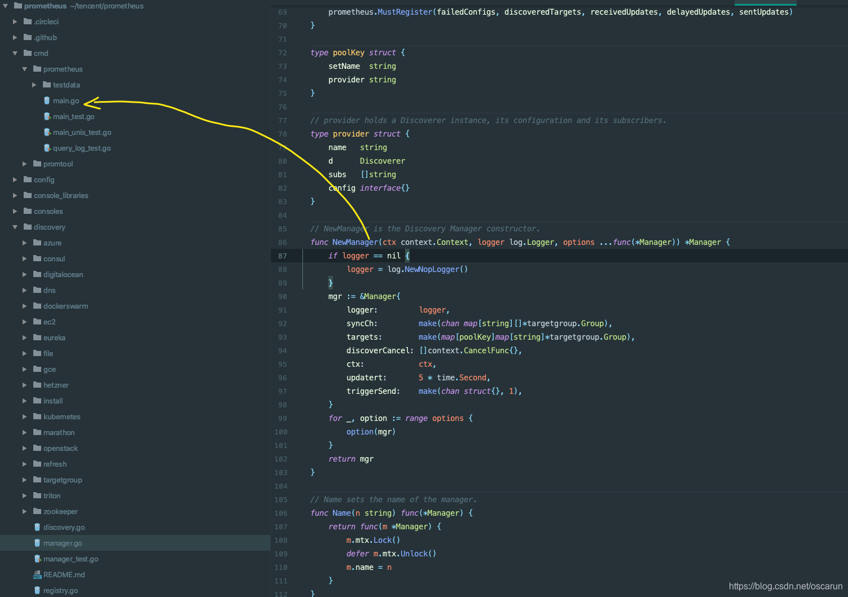Viewport: 848px width, 597px height.
Task: Expand the digitalocean folder arrow
Action: tap(25, 274)
